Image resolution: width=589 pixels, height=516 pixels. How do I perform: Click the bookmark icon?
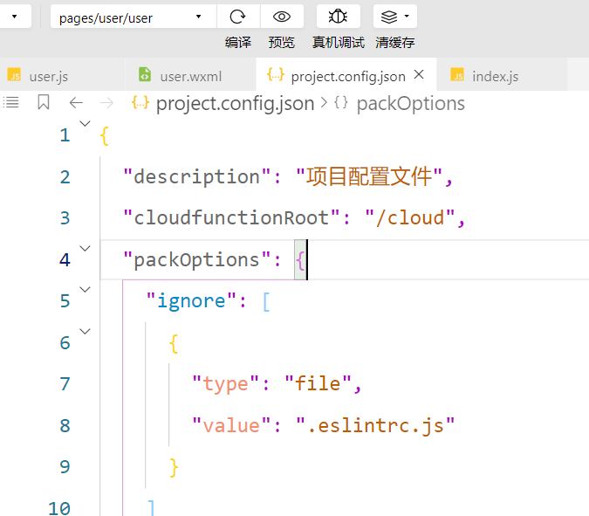tap(44, 102)
